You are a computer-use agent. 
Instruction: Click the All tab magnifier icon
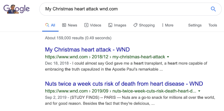47,25
